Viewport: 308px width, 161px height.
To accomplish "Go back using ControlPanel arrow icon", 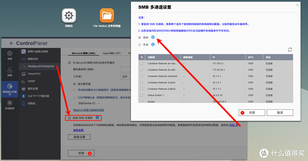I will 11,43.
